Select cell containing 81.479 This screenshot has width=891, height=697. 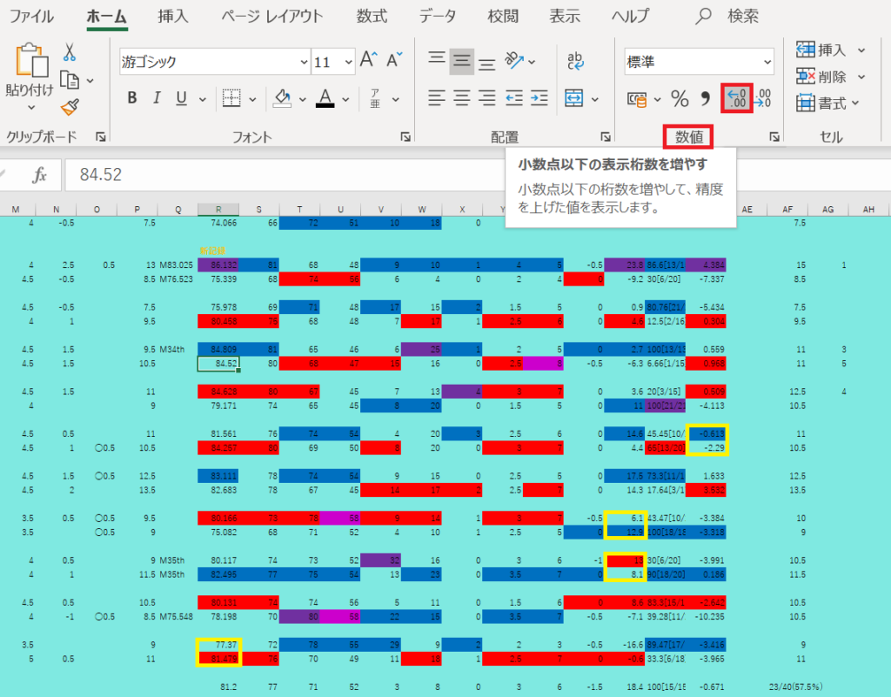tap(218, 659)
